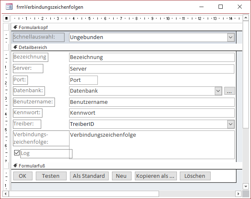Image resolution: width=251 pixels, height=199 pixels.
Task: Click the ... browse button next to Datenbank
Action: coord(229,91)
